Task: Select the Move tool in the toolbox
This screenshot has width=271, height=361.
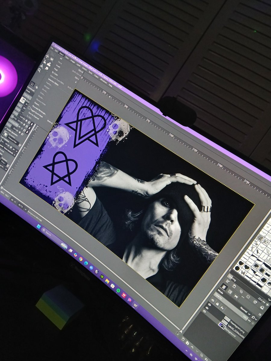Action: click(47, 56)
